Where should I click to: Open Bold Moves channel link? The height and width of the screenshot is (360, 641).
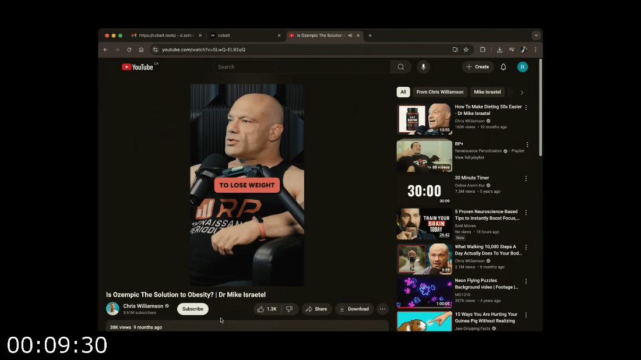(x=465, y=226)
